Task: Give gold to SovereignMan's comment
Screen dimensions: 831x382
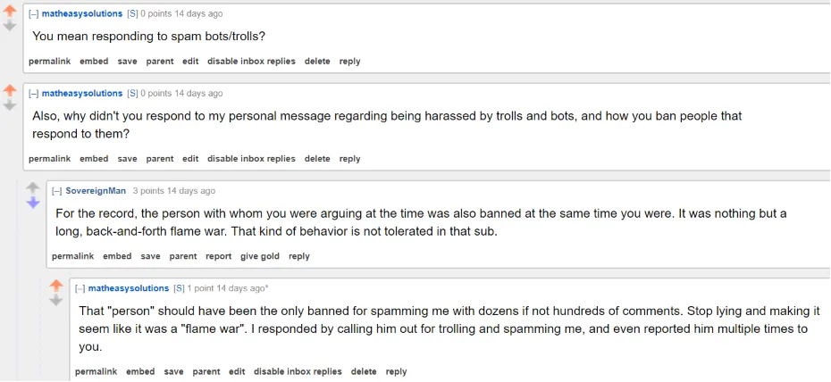Action: [x=260, y=256]
